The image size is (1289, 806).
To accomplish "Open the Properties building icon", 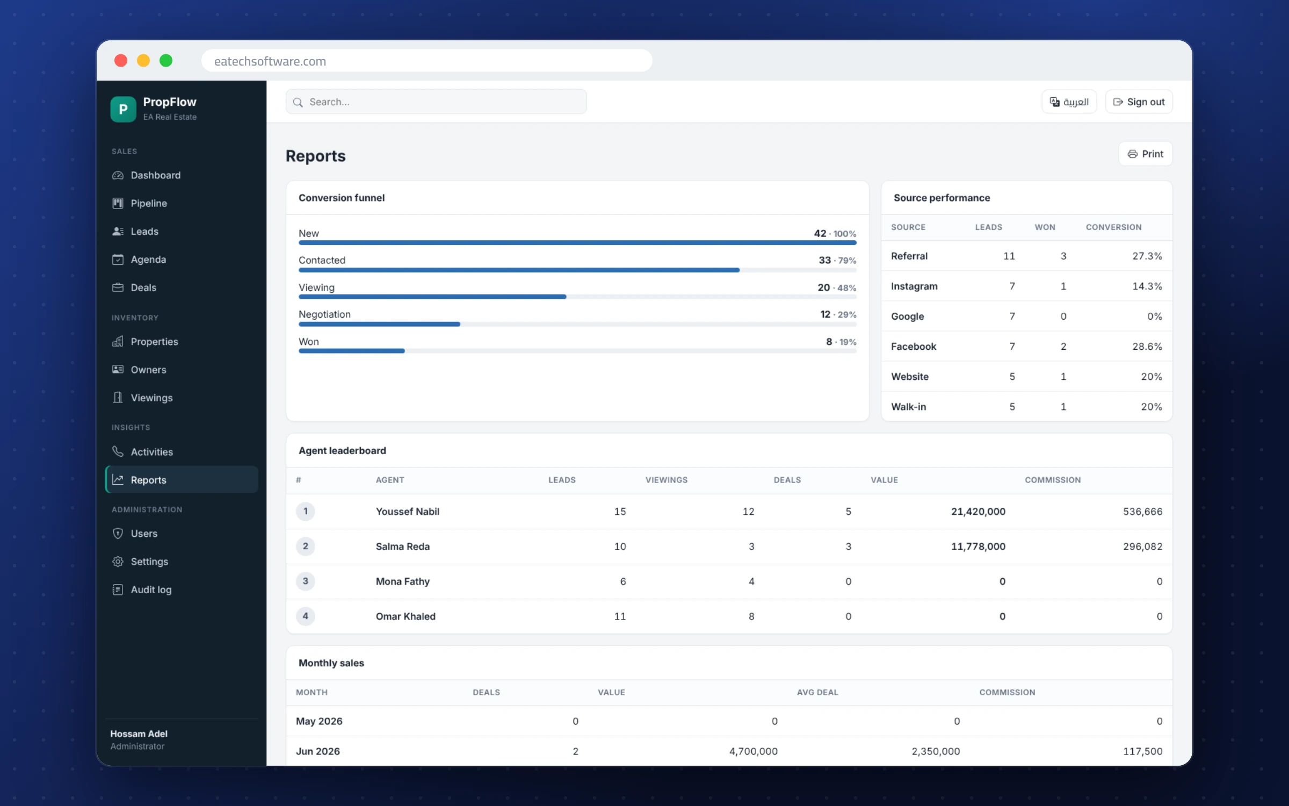I will coord(118,342).
